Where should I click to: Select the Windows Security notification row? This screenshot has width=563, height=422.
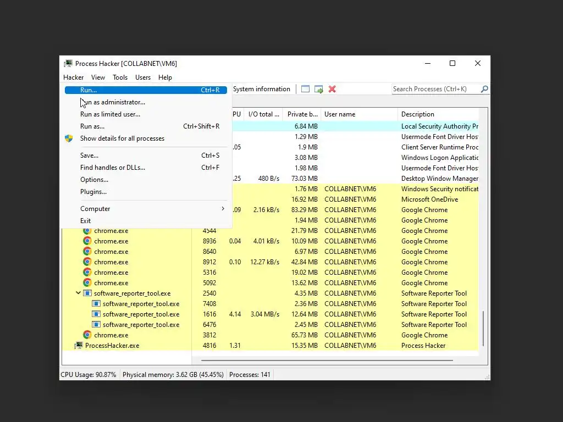tap(356, 189)
